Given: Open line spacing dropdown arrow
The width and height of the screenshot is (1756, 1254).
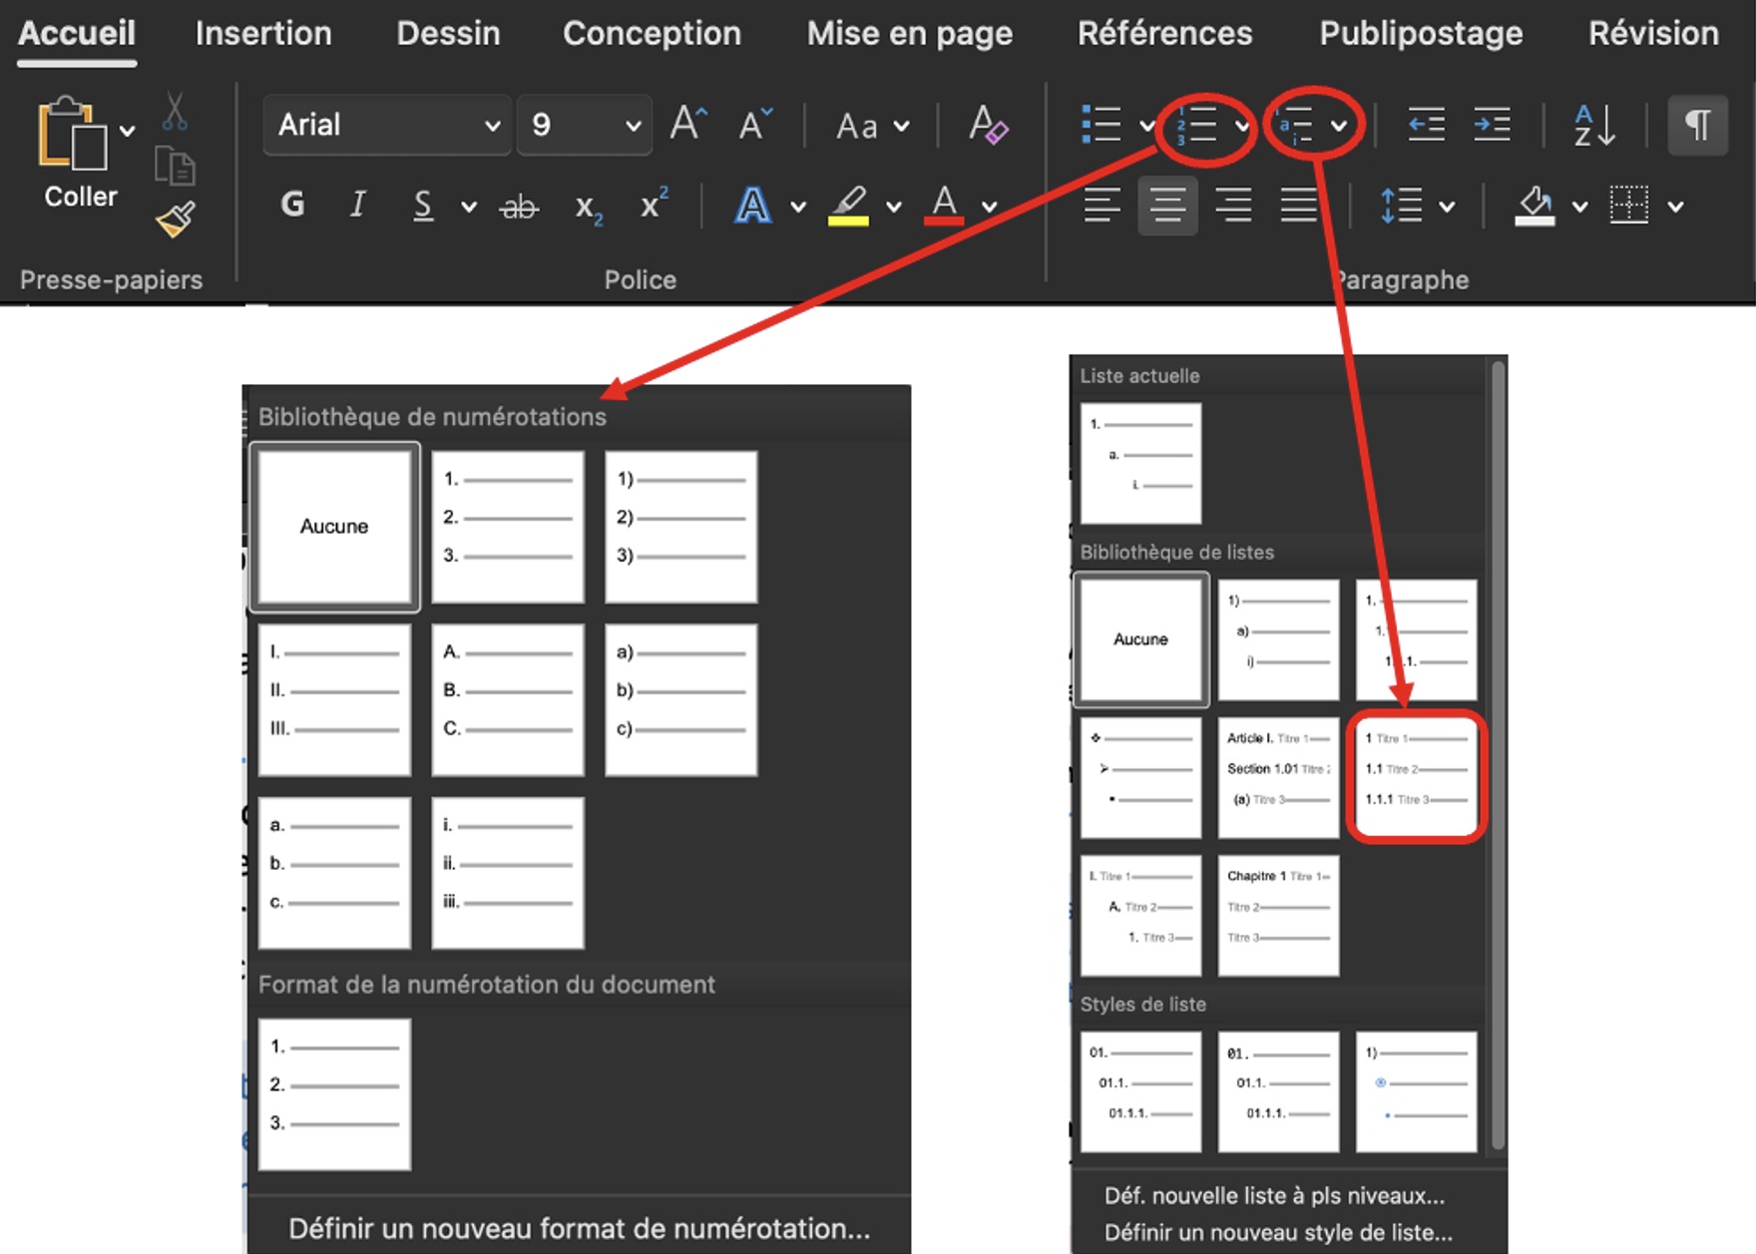Looking at the screenshot, I should (1448, 208).
